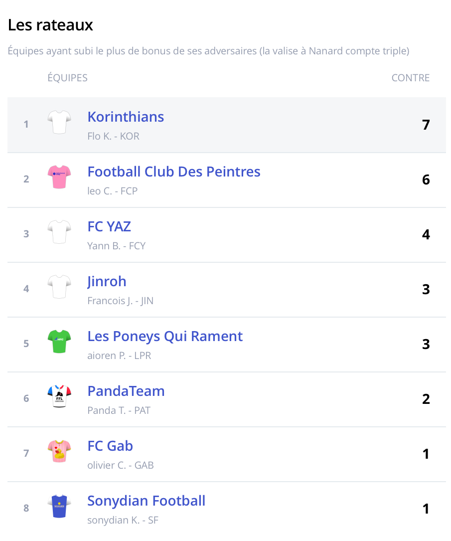Click the FC Gab pink duck jersey
Screen dimensions: 451x541
59,452
